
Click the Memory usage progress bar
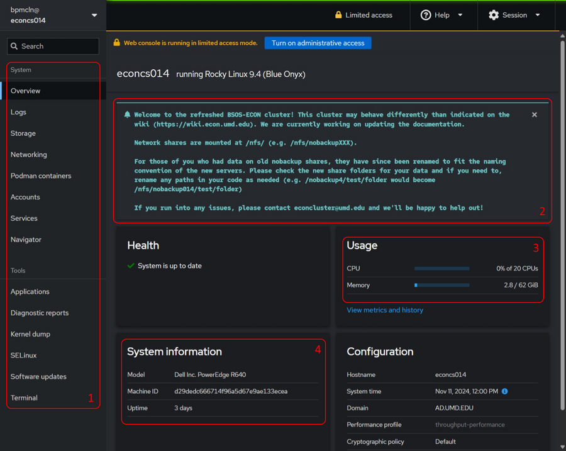tap(442, 286)
